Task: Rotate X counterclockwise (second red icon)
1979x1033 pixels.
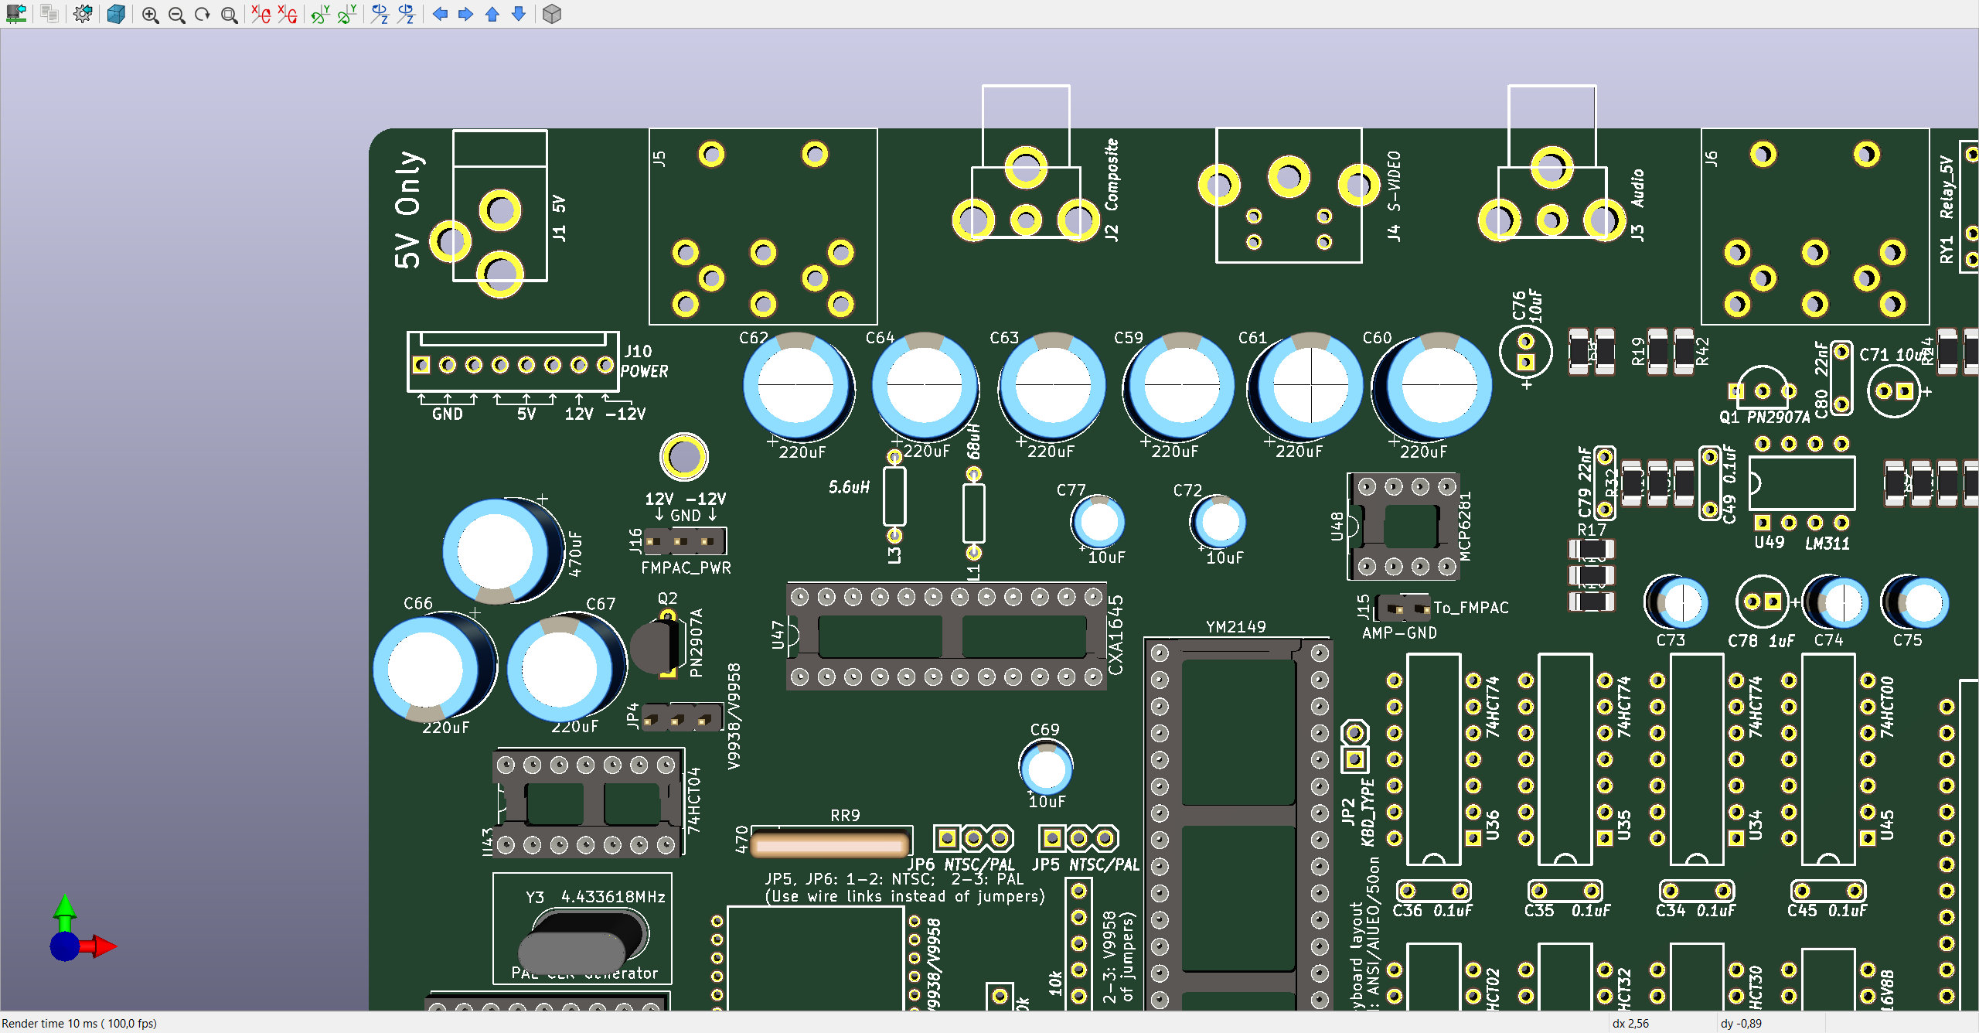Action: (288, 14)
